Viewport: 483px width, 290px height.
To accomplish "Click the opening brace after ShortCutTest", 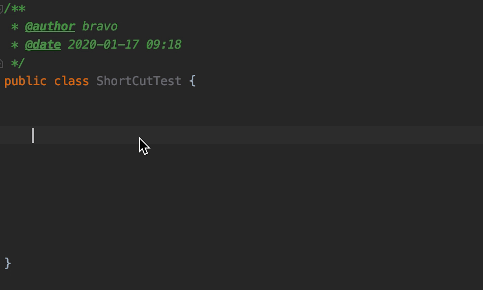I will pos(192,81).
